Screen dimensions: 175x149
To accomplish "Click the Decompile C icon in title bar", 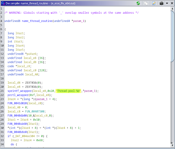I will point(3,3).
